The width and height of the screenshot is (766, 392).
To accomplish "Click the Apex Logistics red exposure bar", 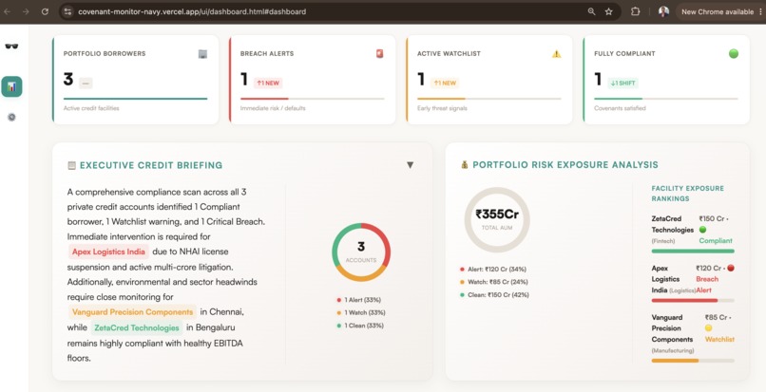I will coord(693,301).
